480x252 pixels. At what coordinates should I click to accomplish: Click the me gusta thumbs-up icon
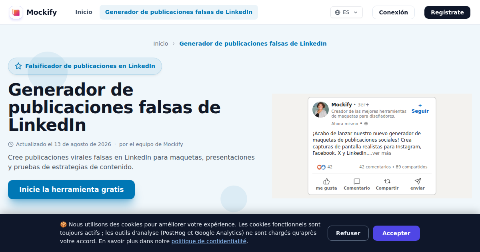(326, 181)
